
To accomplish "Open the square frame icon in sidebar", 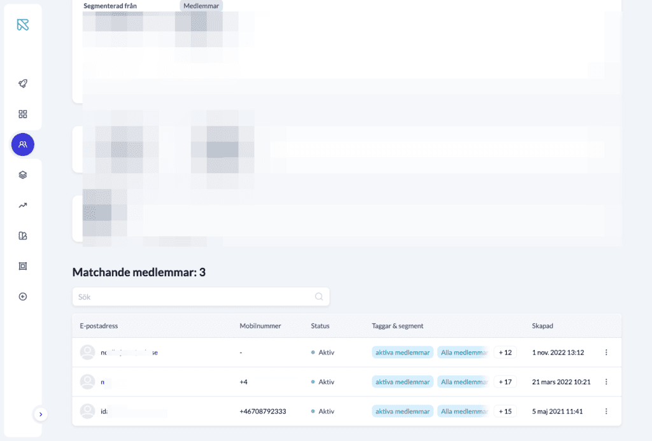I will pos(23,266).
